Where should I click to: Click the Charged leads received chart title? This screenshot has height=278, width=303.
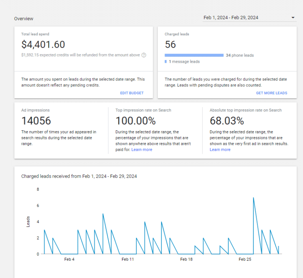pyautogui.click(x=79, y=176)
